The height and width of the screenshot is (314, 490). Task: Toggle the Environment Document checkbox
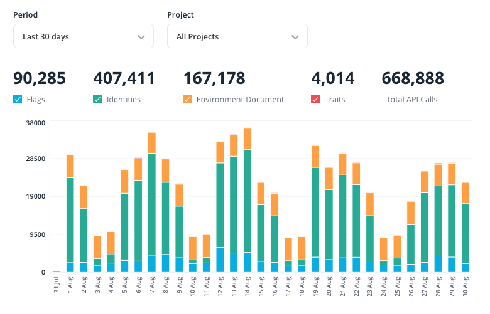pyautogui.click(x=187, y=99)
